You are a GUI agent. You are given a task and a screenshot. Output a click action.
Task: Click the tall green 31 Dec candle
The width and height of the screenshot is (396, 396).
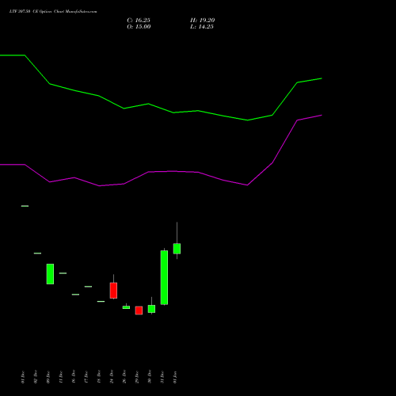point(164,277)
